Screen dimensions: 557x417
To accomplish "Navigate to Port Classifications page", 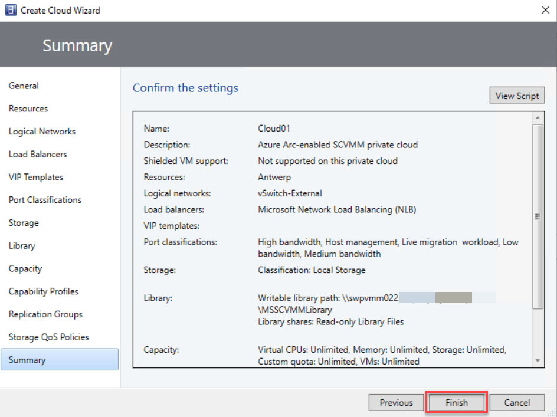I will click(x=45, y=200).
